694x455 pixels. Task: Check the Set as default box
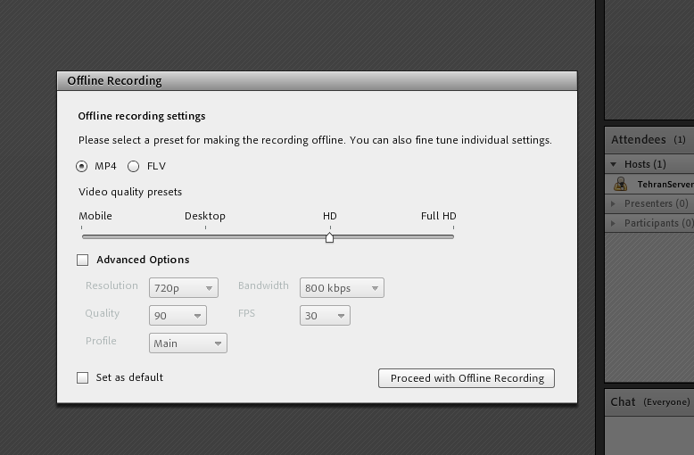tap(83, 378)
